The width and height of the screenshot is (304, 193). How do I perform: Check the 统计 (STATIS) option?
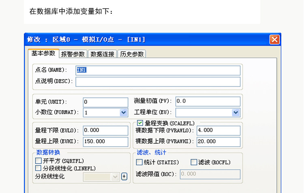(139, 162)
